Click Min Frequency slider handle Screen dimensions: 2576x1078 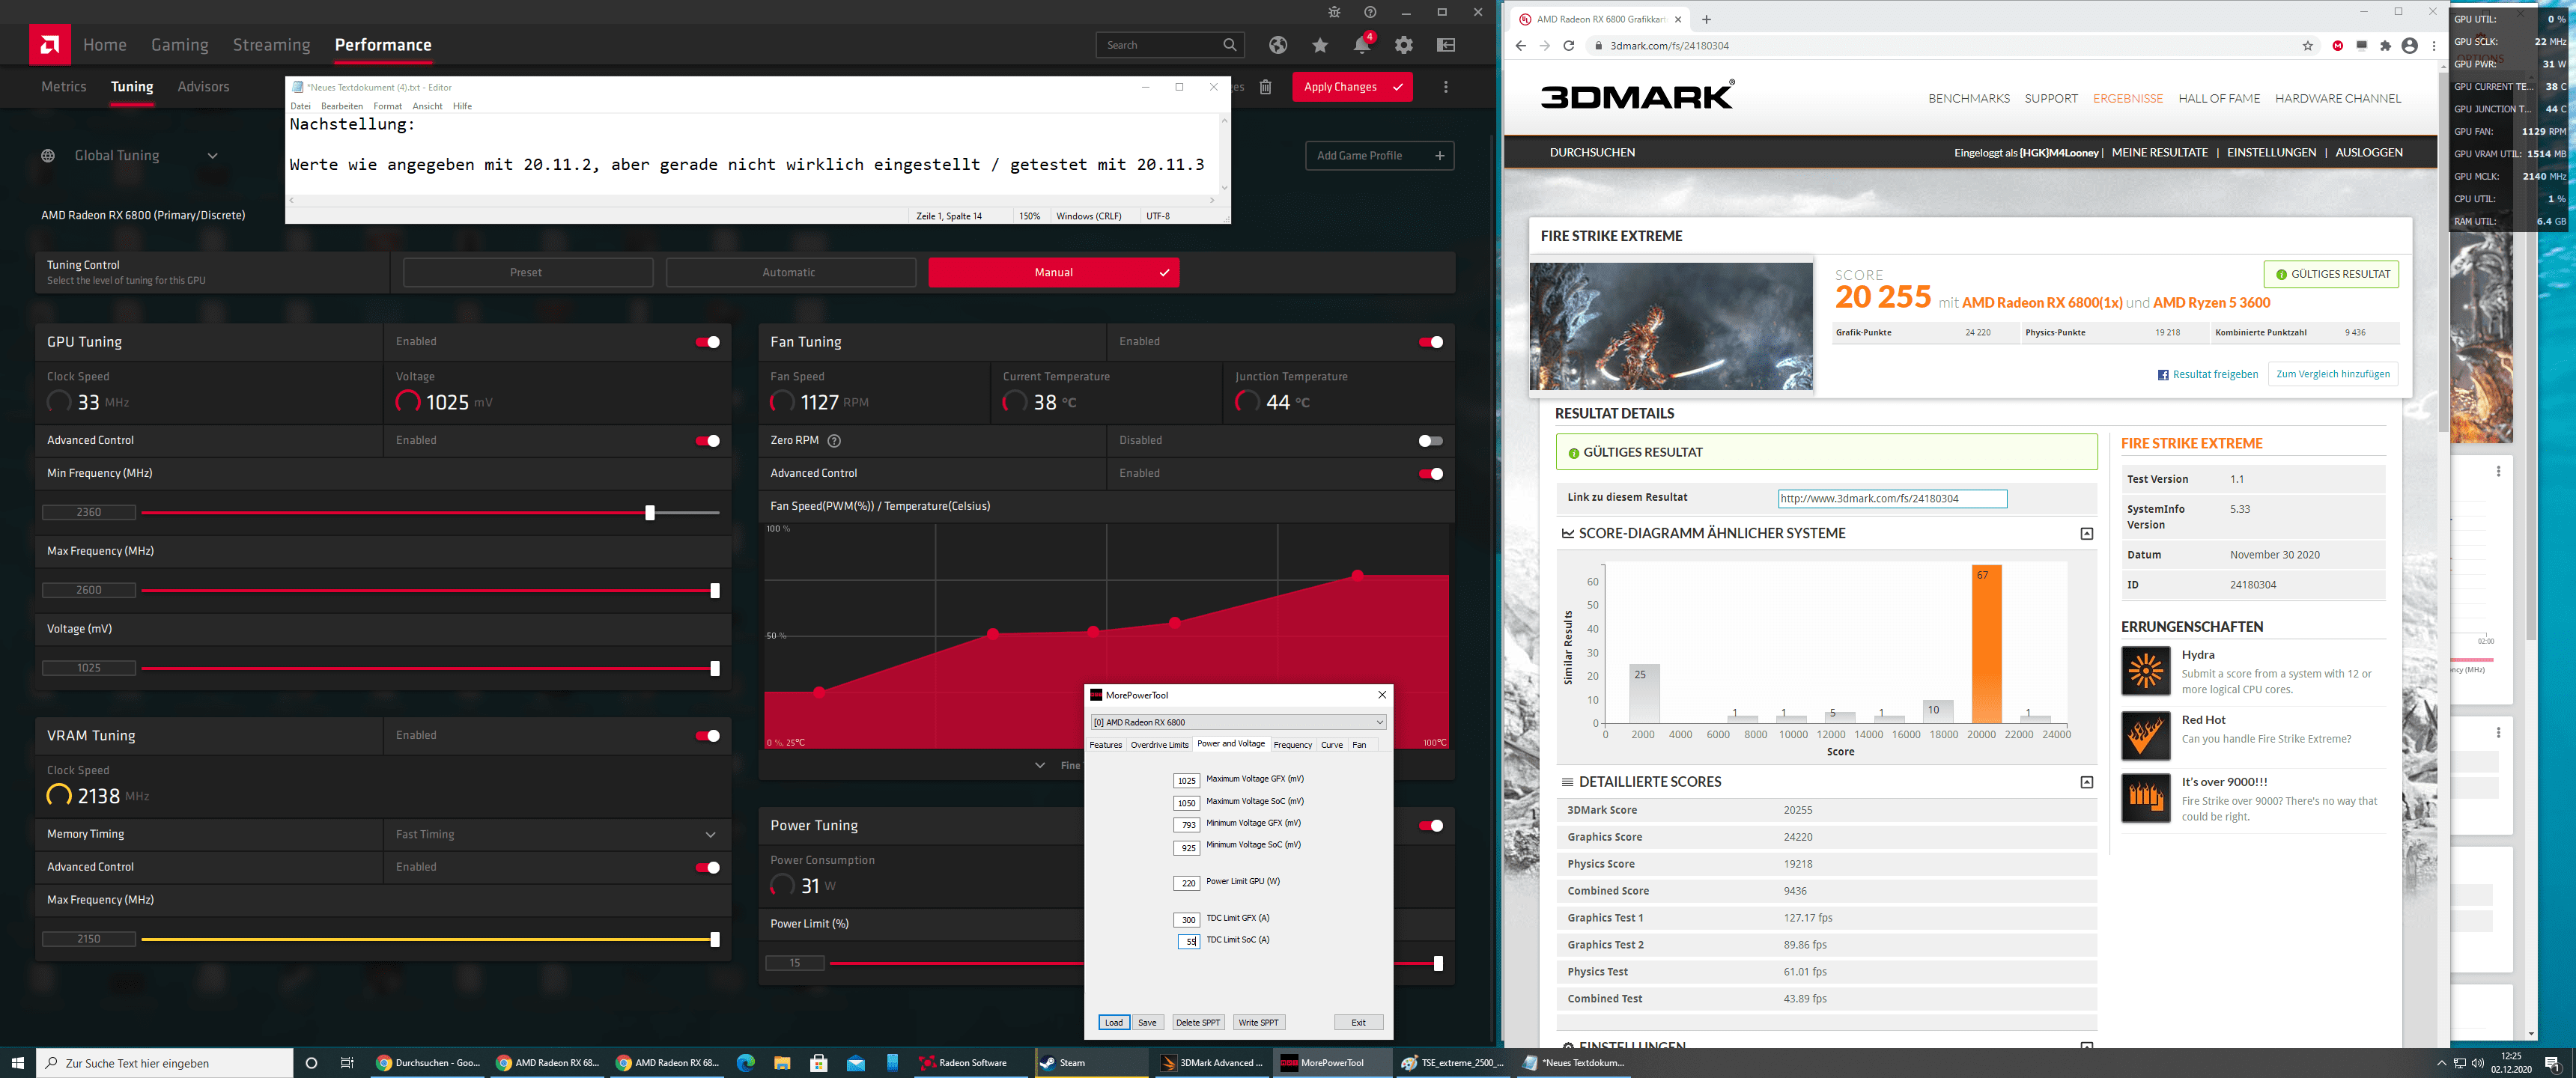pyautogui.click(x=650, y=513)
